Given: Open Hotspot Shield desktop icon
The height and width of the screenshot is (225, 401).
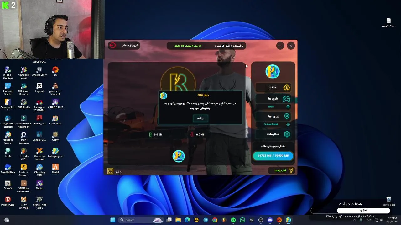Looking at the screenshot, I should pyautogui.click(x=8, y=89).
